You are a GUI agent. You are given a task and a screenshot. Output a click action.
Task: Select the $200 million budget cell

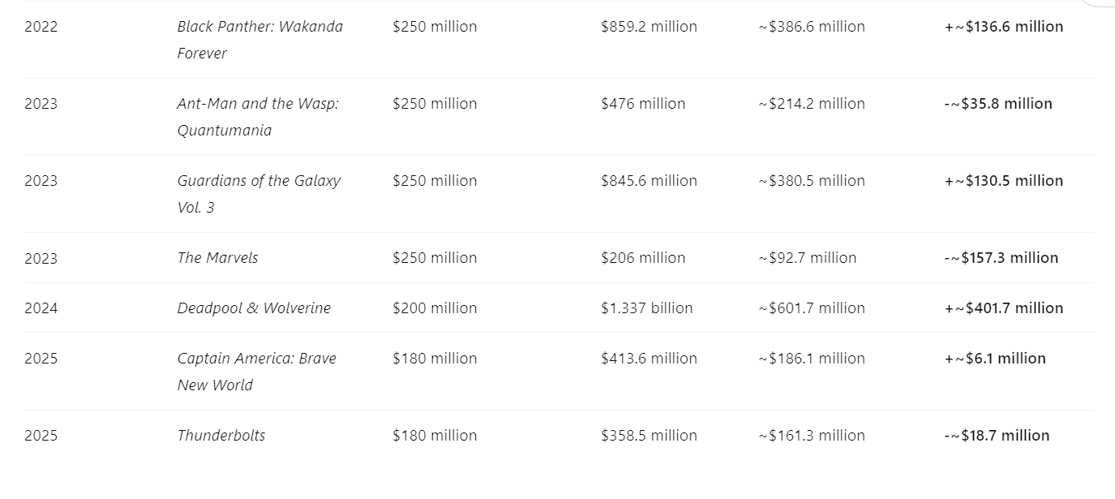435,308
